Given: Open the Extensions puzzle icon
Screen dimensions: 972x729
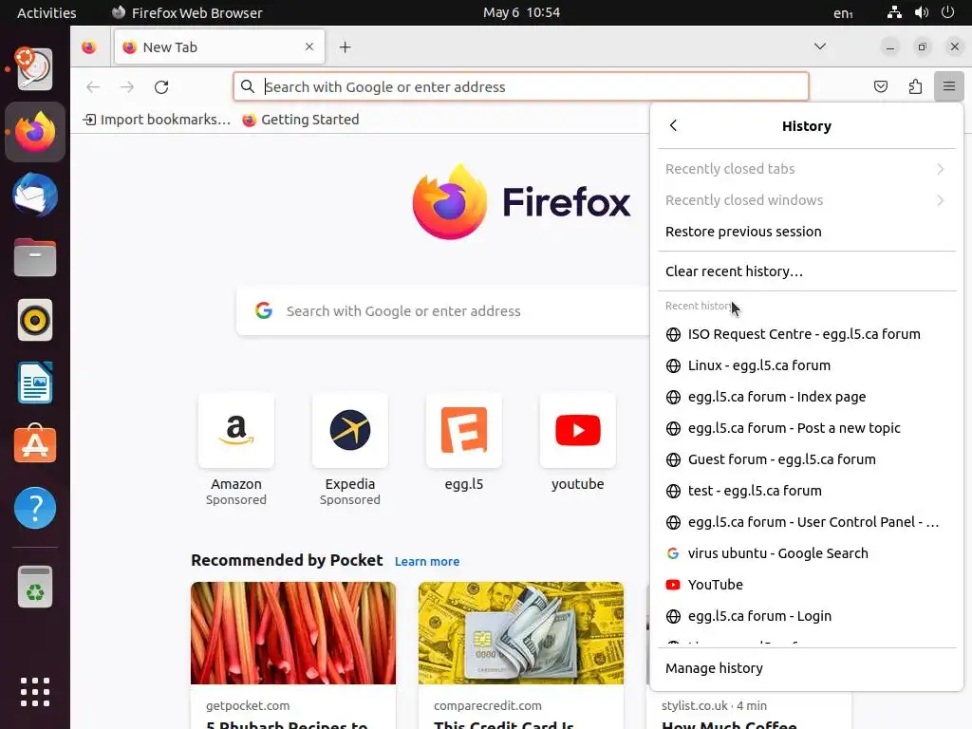Looking at the screenshot, I should point(915,86).
